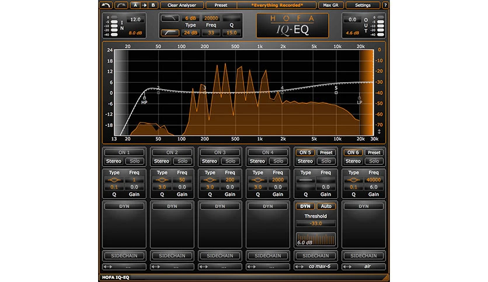This screenshot has height=282, width=488.
Task: Select band node 4 on the EQ curve
Action: coord(283,92)
